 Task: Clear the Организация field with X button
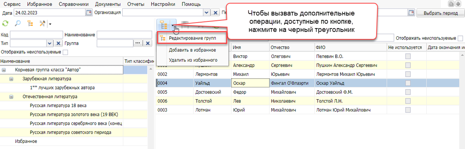pos(215,13)
